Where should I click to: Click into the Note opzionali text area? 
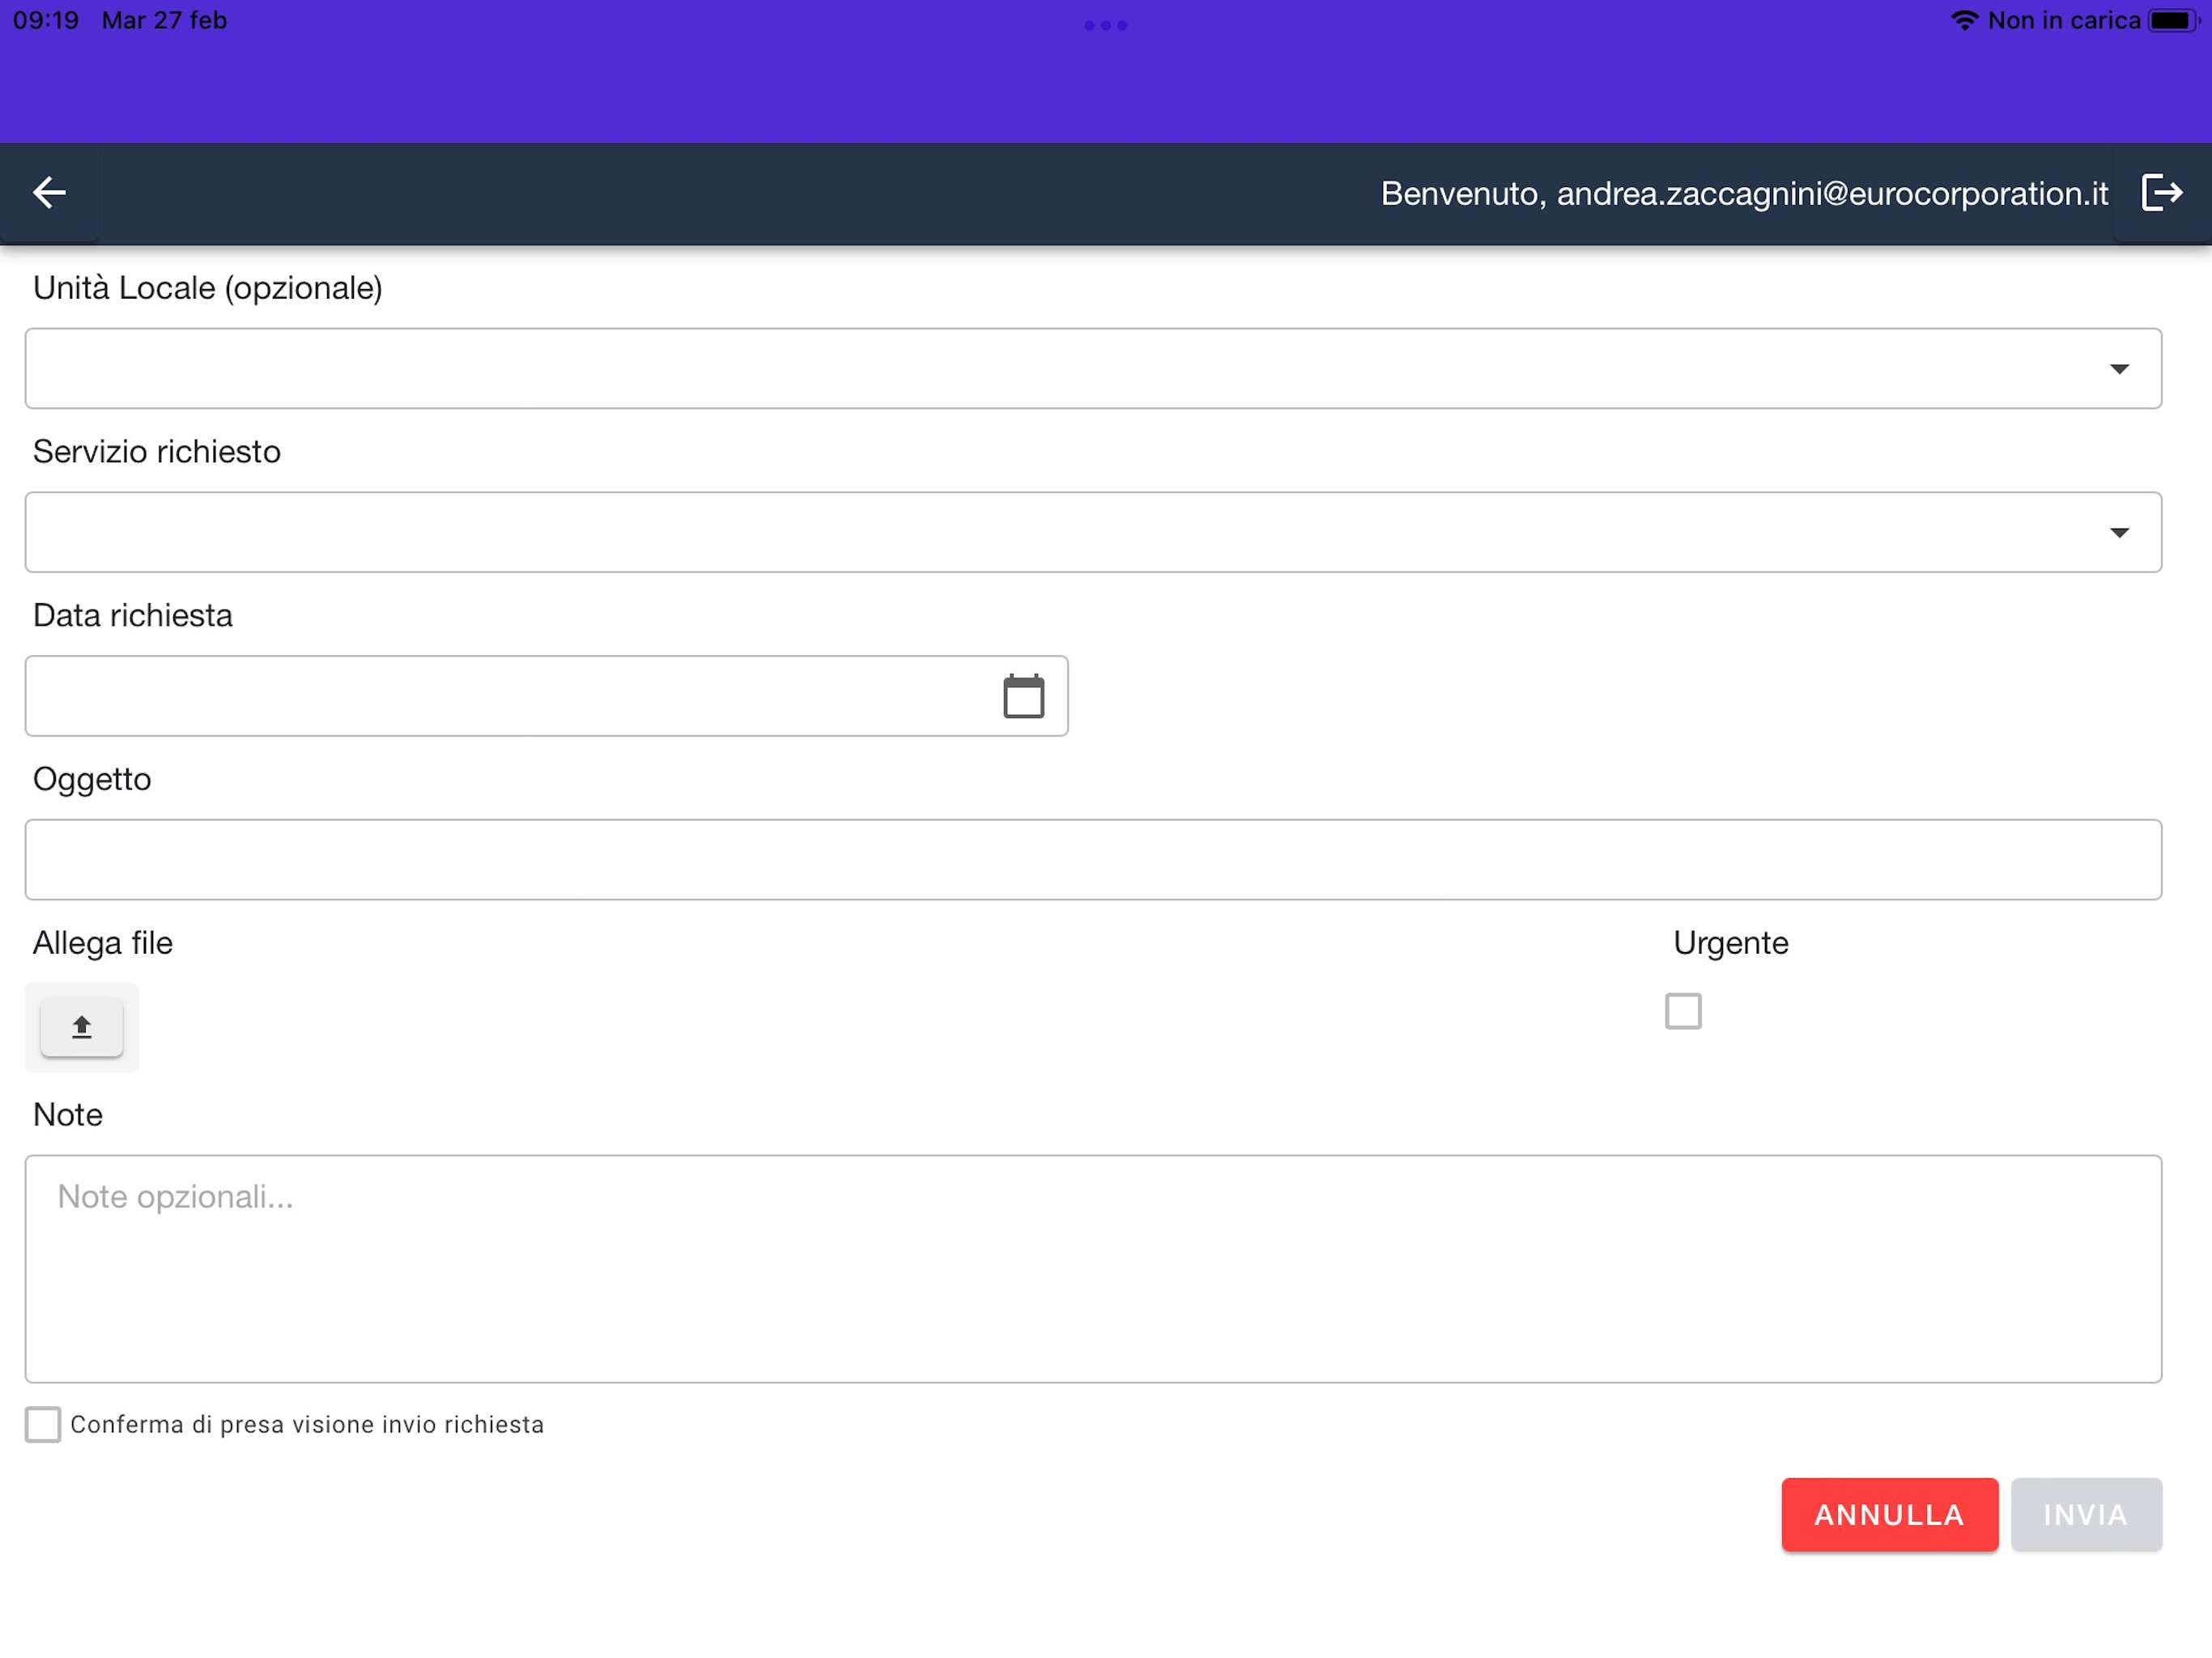pyautogui.click(x=1093, y=1269)
